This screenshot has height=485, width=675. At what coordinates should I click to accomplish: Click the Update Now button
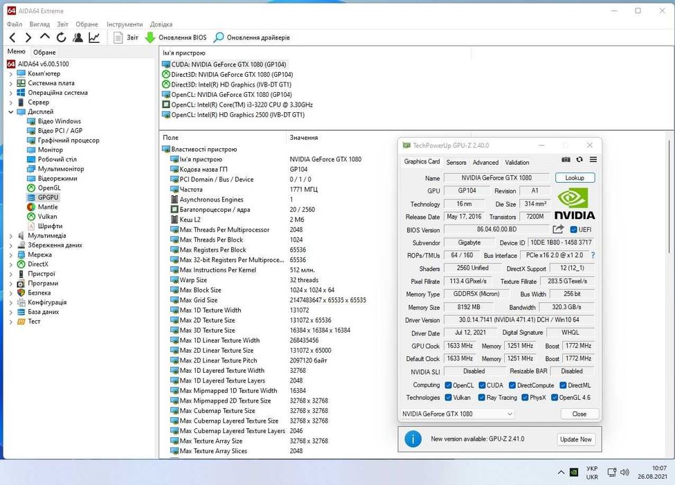(576, 439)
